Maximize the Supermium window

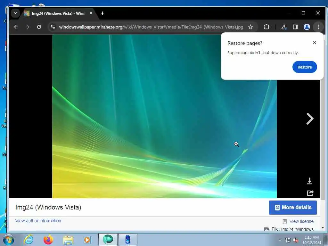pos(303,13)
